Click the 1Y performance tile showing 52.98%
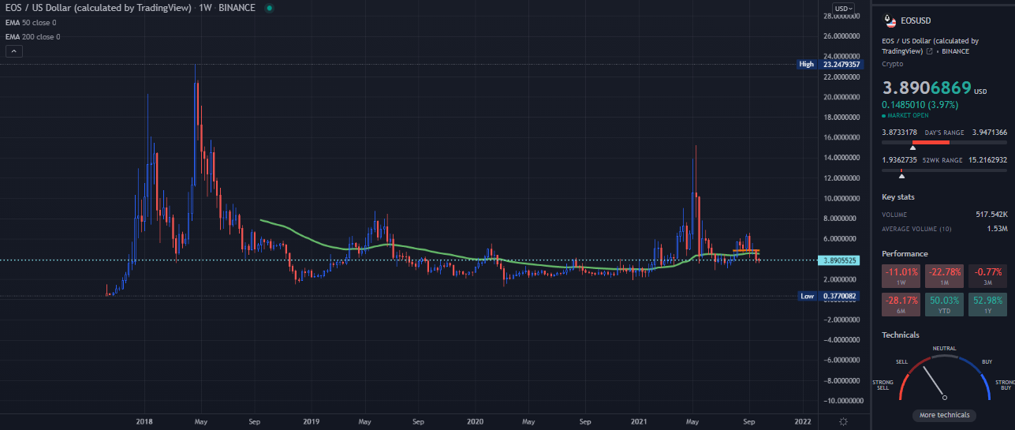The height and width of the screenshot is (430, 1015). pos(987,305)
